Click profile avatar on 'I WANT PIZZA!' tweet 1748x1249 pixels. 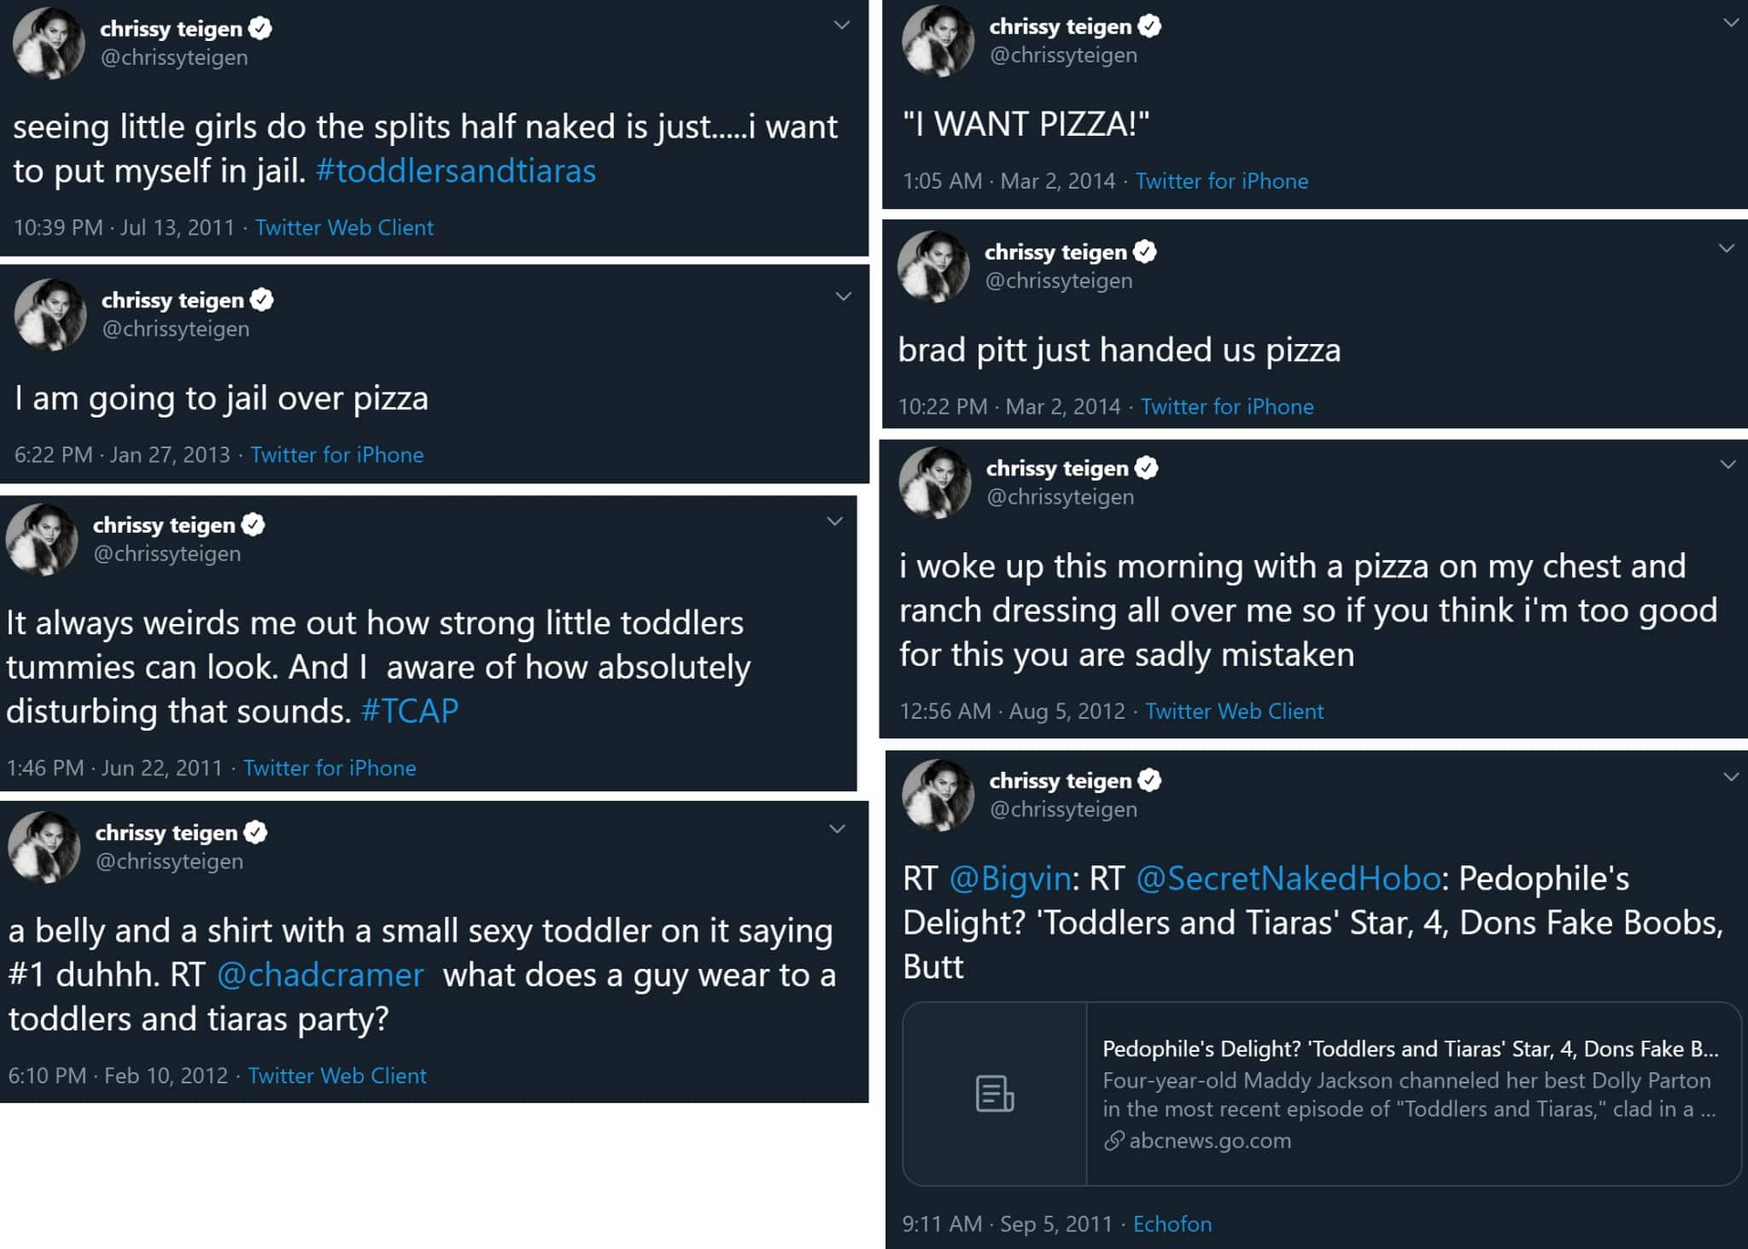pyautogui.click(x=938, y=41)
